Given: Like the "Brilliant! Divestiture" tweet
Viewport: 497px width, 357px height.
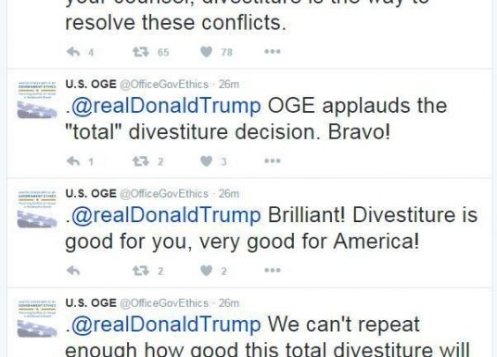Looking at the screenshot, I should click(207, 271).
